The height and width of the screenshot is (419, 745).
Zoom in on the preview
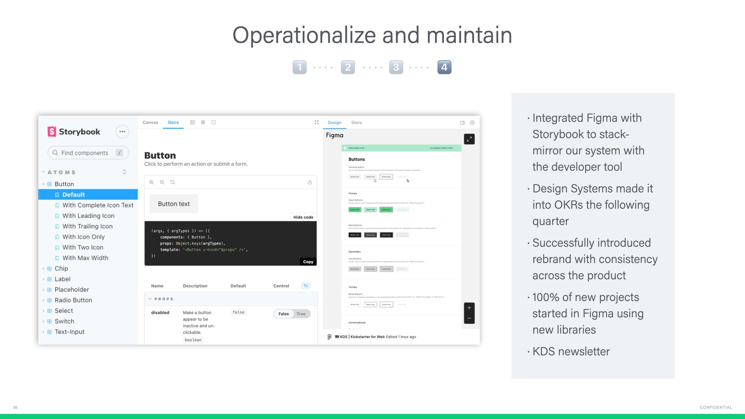click(x=152, y=182)
